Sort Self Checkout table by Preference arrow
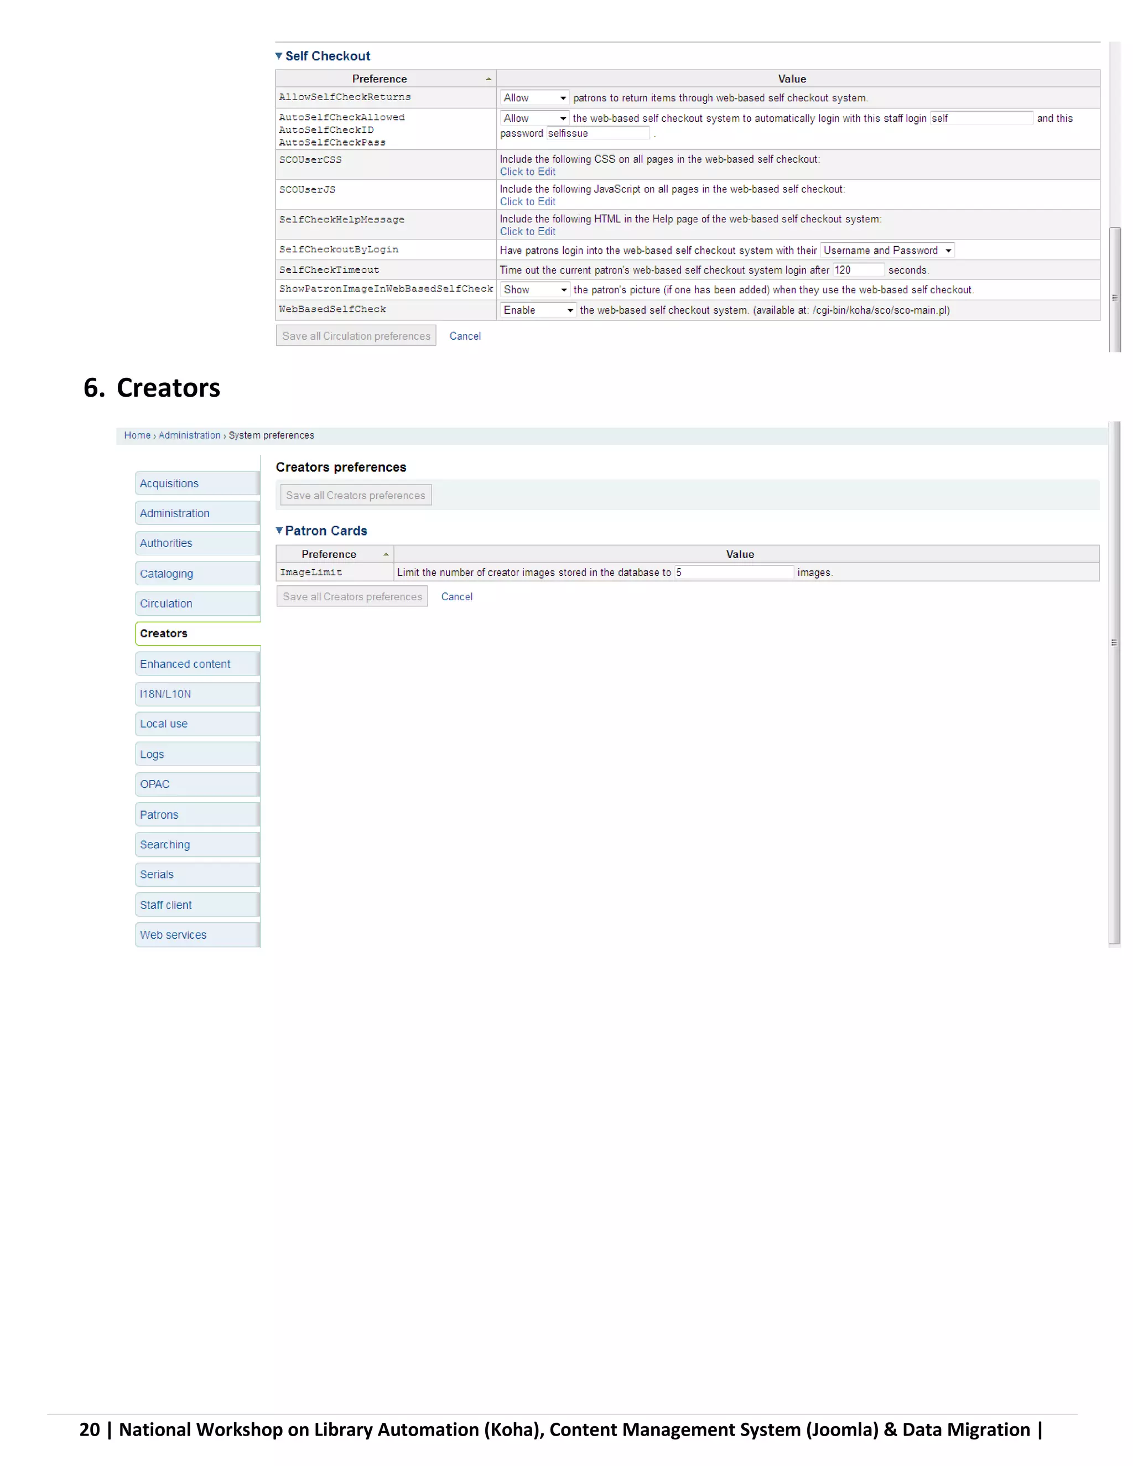Viewport: 1133px width, 1466px height. (x=488, y=79)
